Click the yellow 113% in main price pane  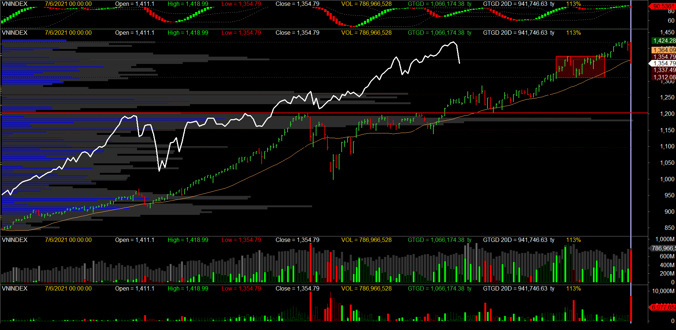coord(573,33)
